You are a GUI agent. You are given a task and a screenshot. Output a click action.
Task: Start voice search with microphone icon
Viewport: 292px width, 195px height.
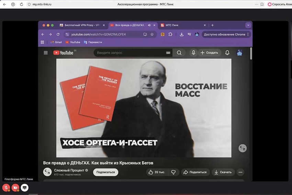tap(193, 53)
